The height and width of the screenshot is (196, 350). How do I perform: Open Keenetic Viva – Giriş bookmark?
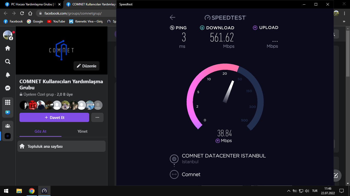tap(86, 21)
